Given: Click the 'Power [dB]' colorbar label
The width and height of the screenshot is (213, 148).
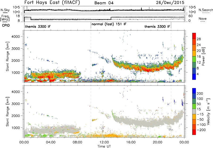Looking at the screenshot, I should (x=203, y=56).
